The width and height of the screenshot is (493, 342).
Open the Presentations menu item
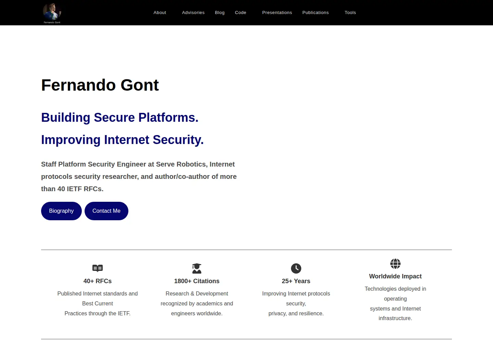(x=277, y=13)
